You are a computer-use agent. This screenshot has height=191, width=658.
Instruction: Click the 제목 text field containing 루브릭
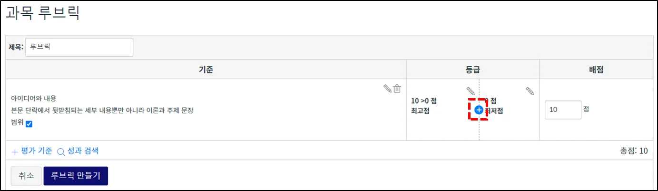(79, 47)
